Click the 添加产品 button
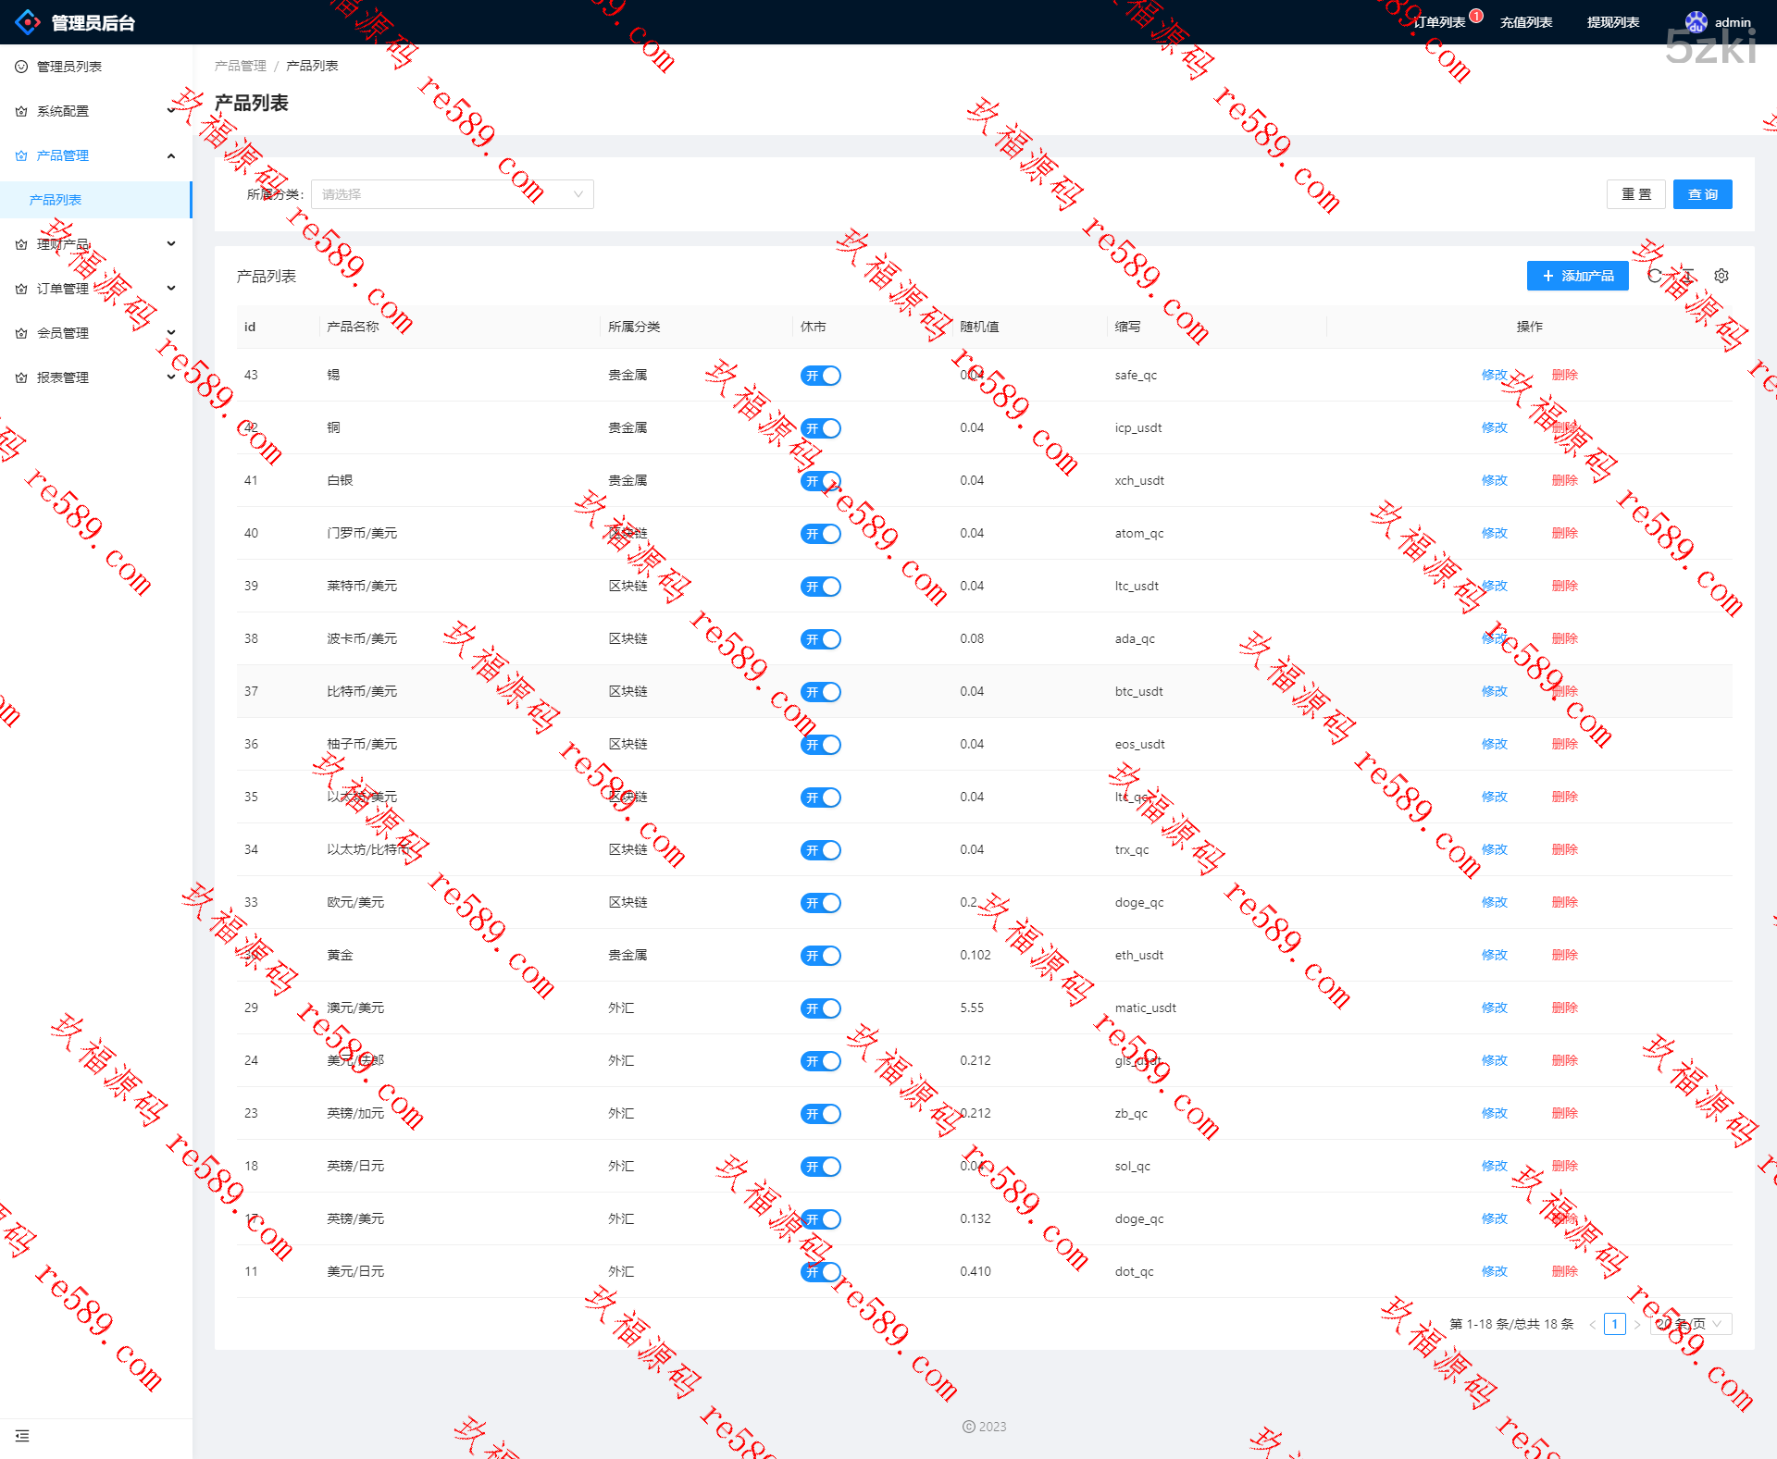The height and width of the screenshot is (1459, 1777). click(x=1577, y=276)
